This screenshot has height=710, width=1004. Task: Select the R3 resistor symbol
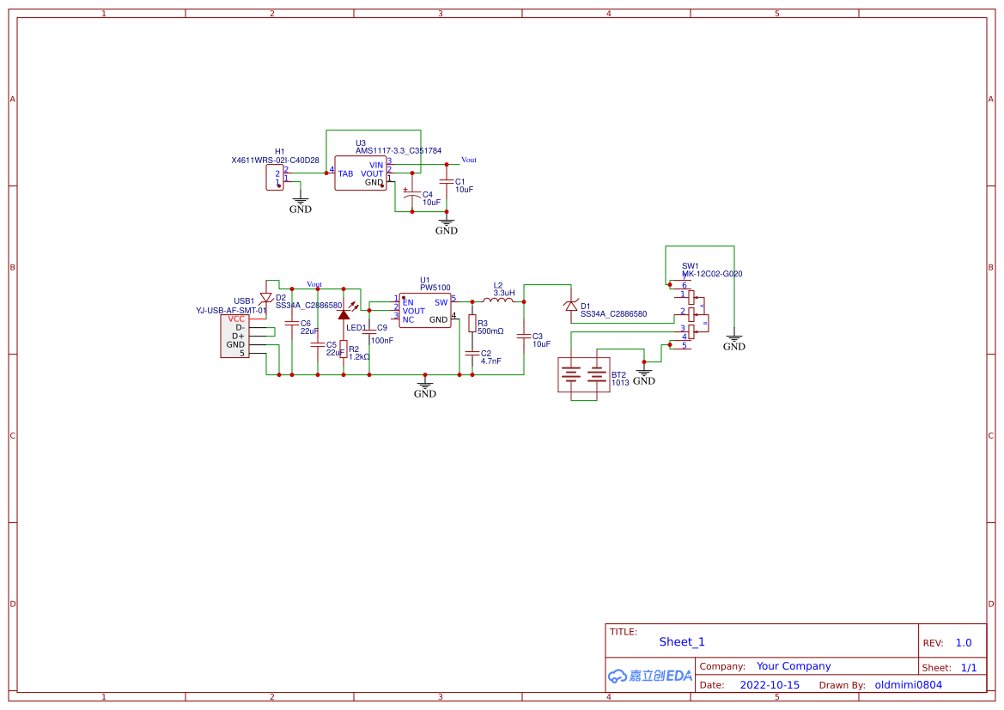472,324
